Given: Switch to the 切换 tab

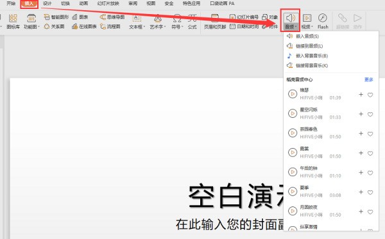Looking at the screenshot, I should tap(65, 3).
